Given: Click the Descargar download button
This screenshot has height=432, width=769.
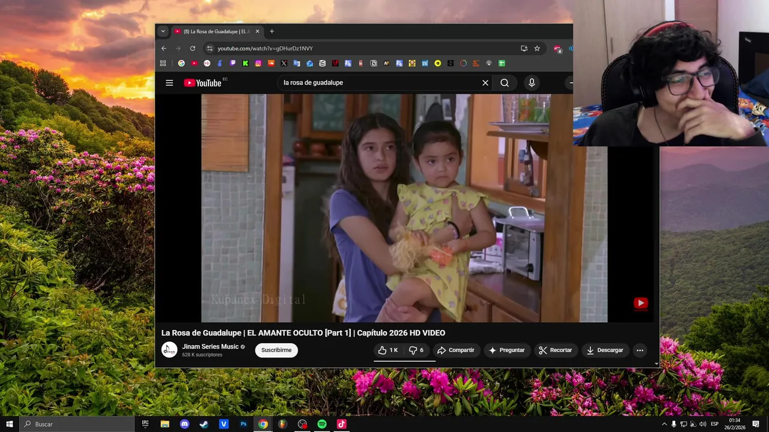Looking at the screenshot, I should tap(605, 350).
